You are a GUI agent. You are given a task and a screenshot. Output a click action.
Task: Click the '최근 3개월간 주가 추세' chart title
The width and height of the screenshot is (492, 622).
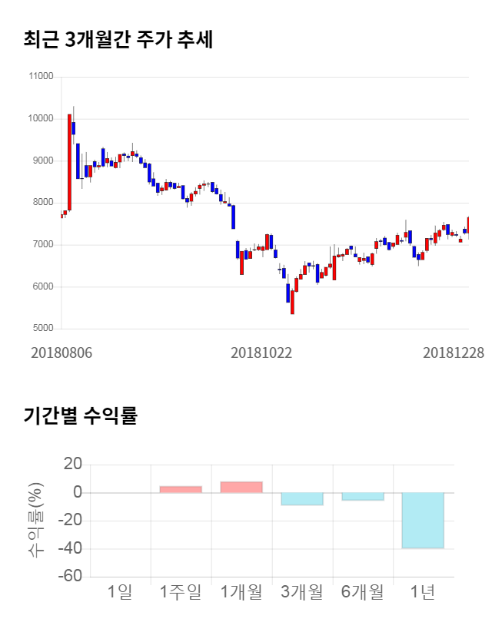(118, 40)
